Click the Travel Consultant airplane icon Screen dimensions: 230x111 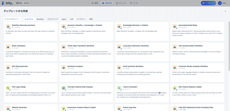click(x=119, y=88)
